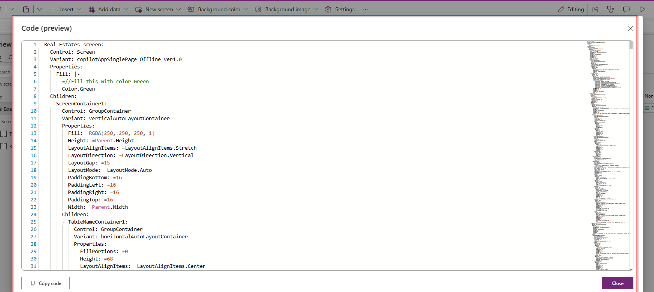The width and height of the screenshot is (654, 292).
Task: Expand the New screen dropdown
Action: [x=158, y=9]
